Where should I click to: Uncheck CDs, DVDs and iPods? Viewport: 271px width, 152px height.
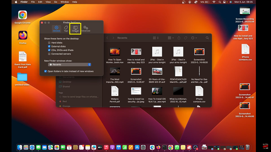coord(49,50)
